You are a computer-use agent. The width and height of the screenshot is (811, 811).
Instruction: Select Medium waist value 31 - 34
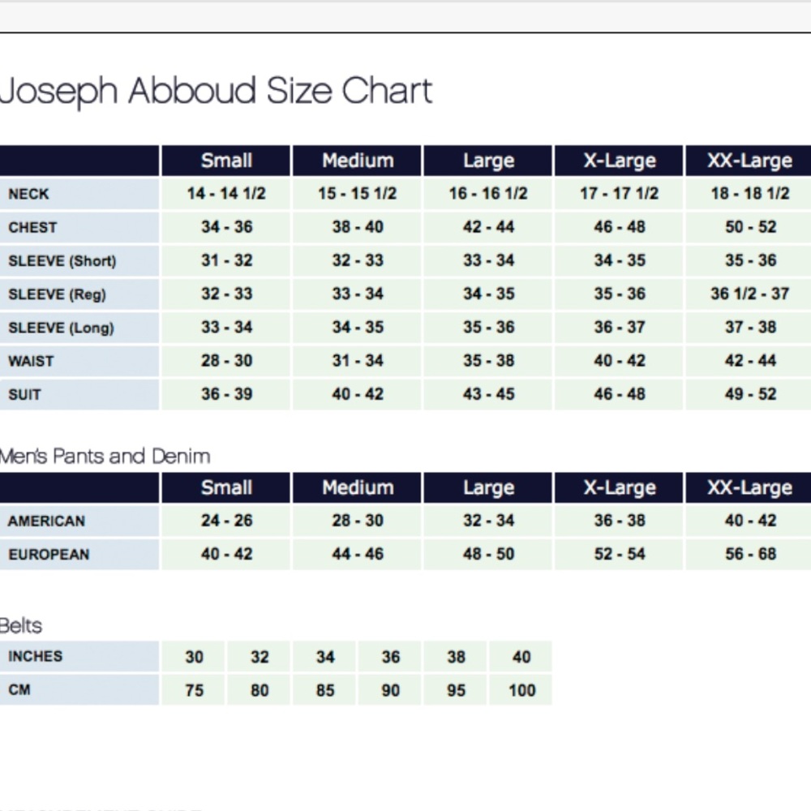358,361
